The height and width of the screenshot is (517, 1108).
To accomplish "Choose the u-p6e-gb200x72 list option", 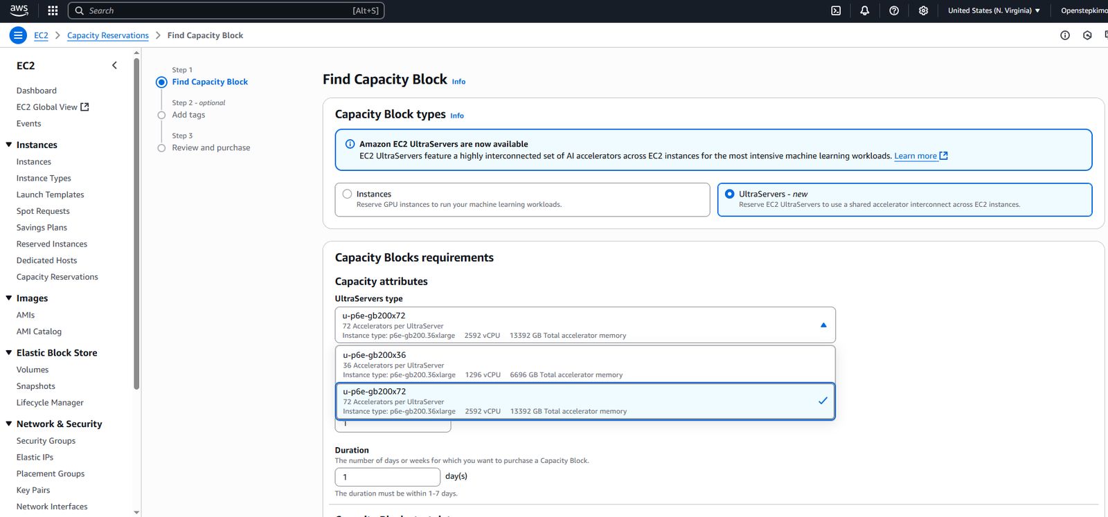I will pos(585,401).
